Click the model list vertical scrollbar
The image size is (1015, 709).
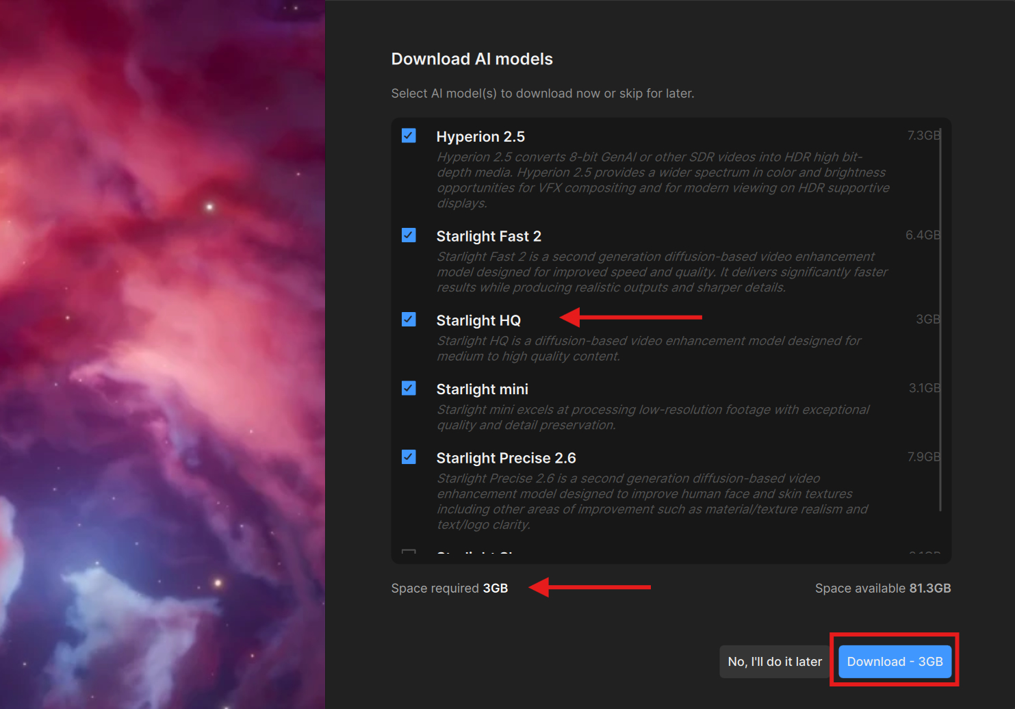click(940, 320)
